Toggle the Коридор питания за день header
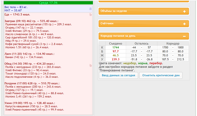This screenshot has height=116, width=197. pos(144,36)
